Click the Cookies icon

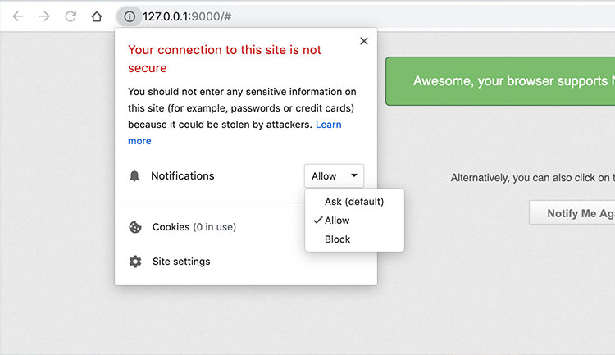coord(135,227)
